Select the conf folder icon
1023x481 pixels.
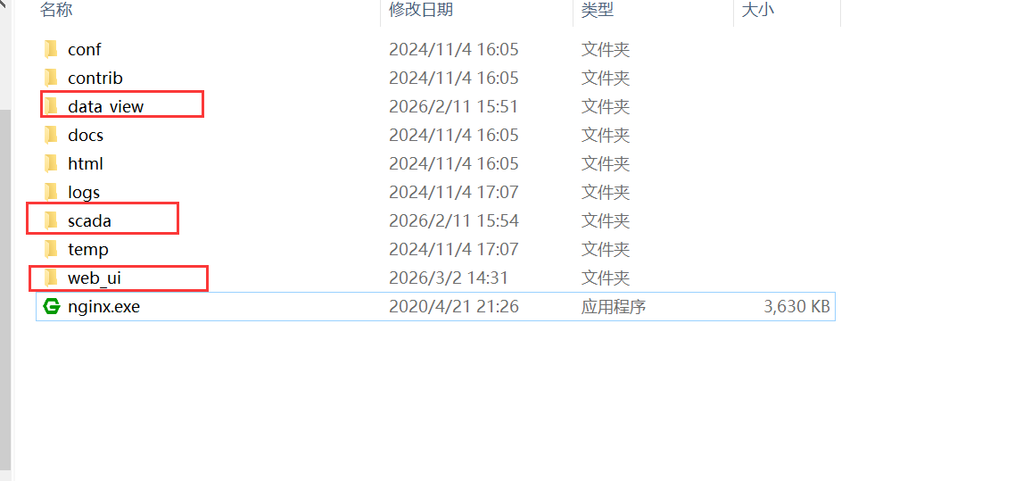(51, 49)
